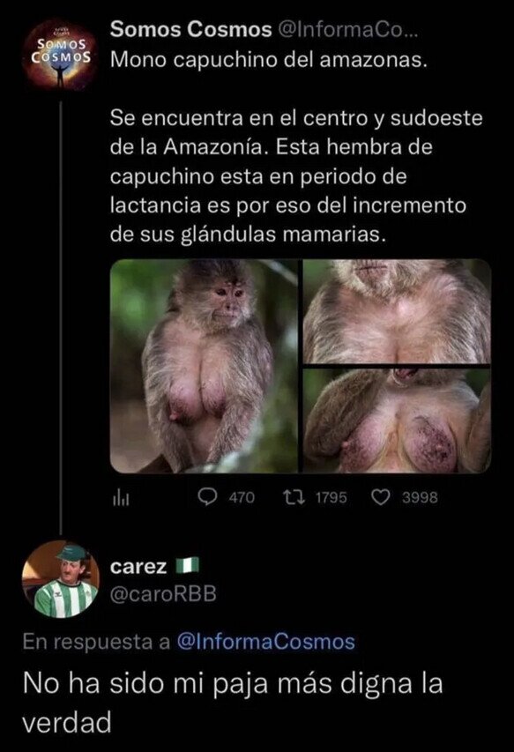Open the 1795 retweets count
Screen dimensions: 514x752
coord(331,498)
